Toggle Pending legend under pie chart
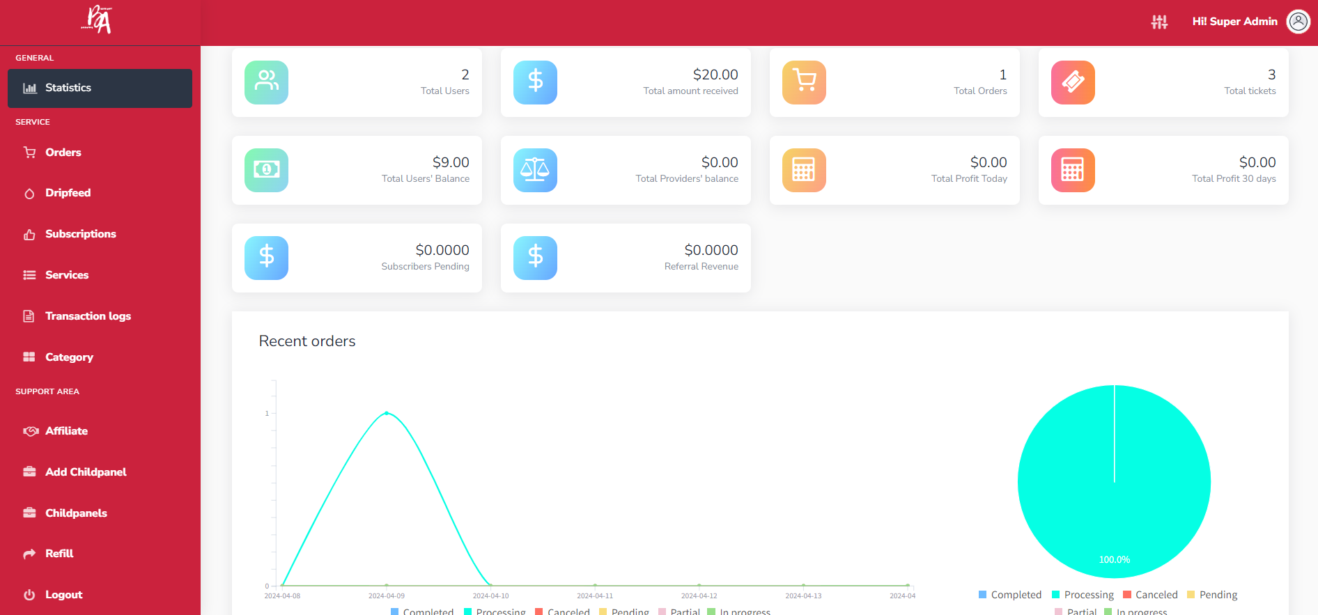Screen dimensions: 1318x615 [1212, 595]
